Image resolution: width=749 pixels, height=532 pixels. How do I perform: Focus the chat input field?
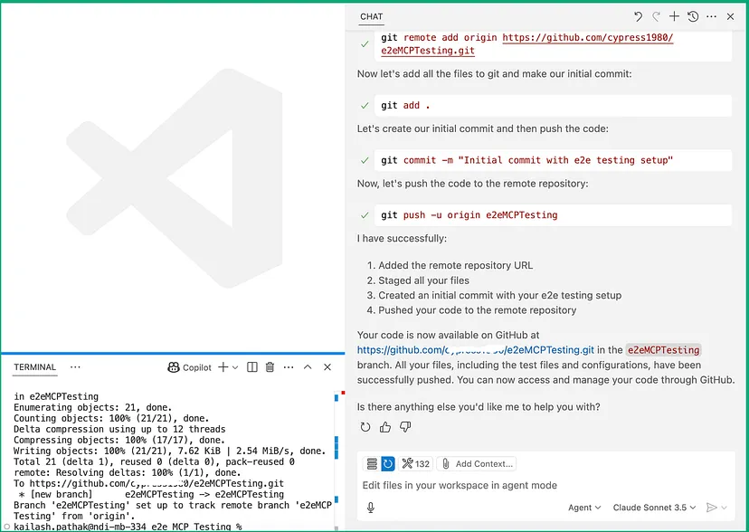tap(545, 485)
